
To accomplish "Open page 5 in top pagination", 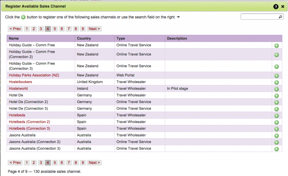I will coord(55,29).
